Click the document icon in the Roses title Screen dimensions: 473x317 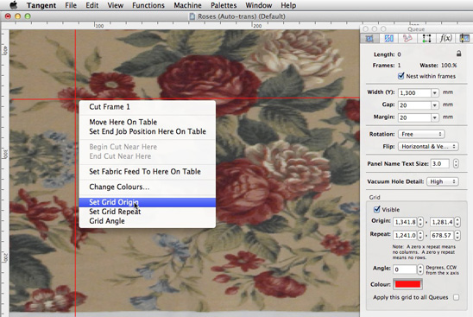(192, 16)
